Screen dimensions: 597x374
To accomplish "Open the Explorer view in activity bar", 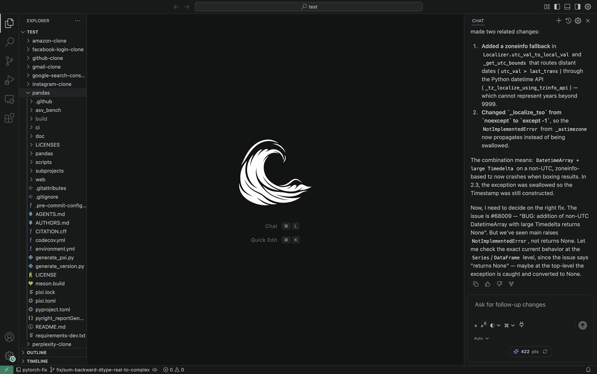I will pos(9,23).
